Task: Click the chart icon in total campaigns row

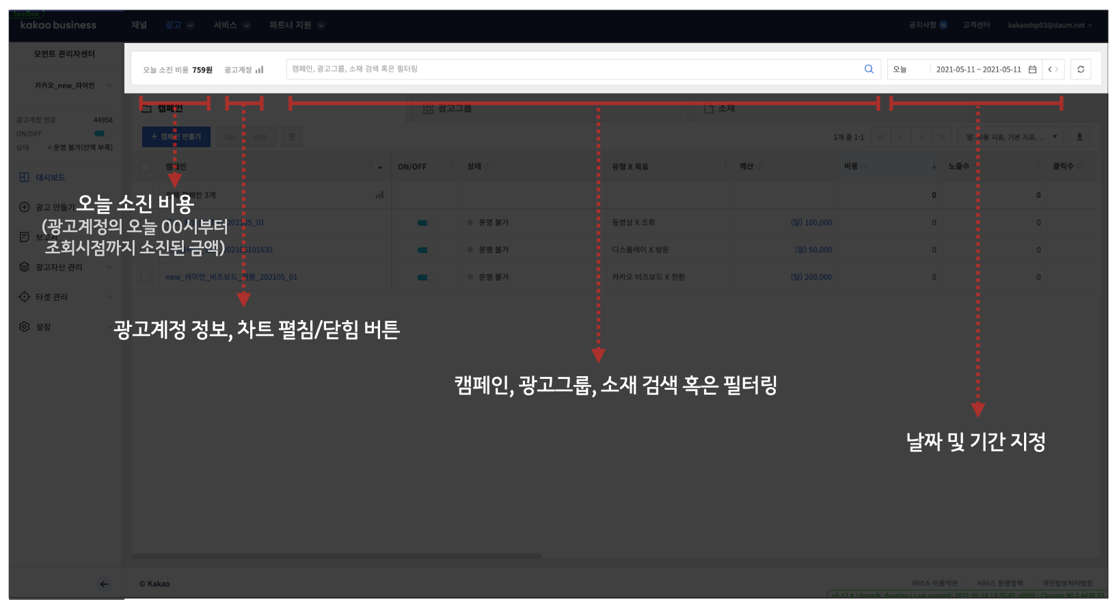Action: 379,195
